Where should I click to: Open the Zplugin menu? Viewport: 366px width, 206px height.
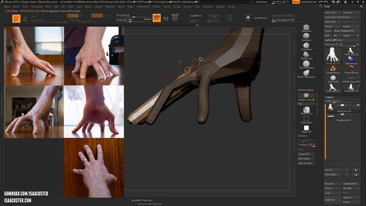(221, 7)
